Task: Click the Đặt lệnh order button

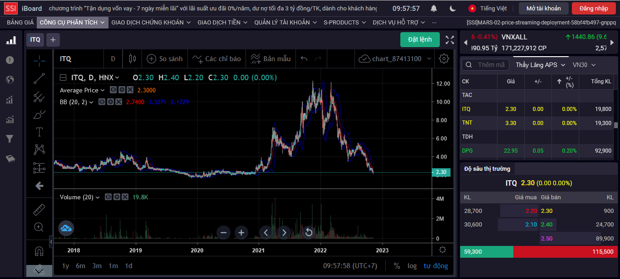Action: pyautogui.click(x=420, y=40)
